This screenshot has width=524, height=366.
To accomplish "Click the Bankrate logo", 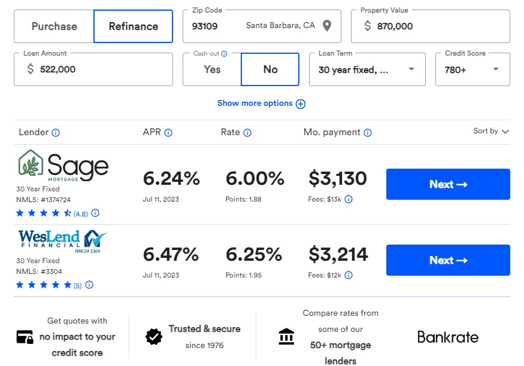I will (448, 337).
